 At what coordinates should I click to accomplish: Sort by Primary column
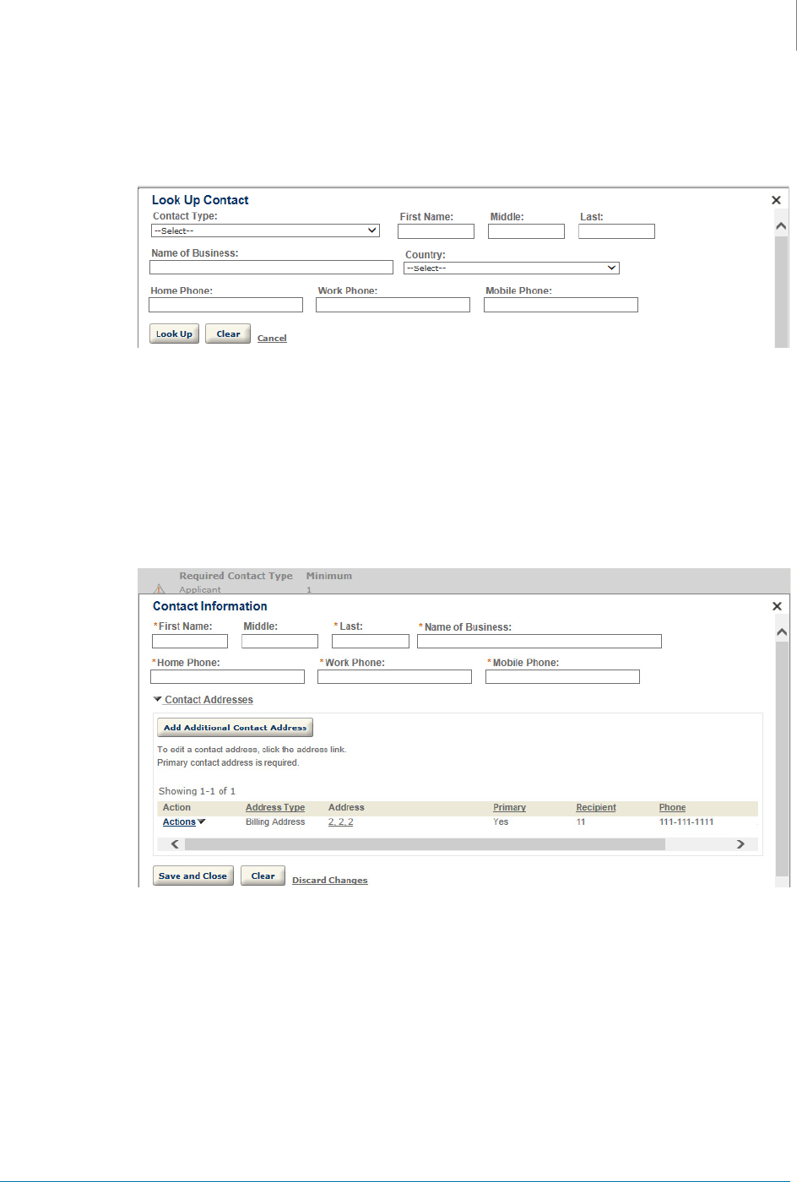[x=509, y=808]
